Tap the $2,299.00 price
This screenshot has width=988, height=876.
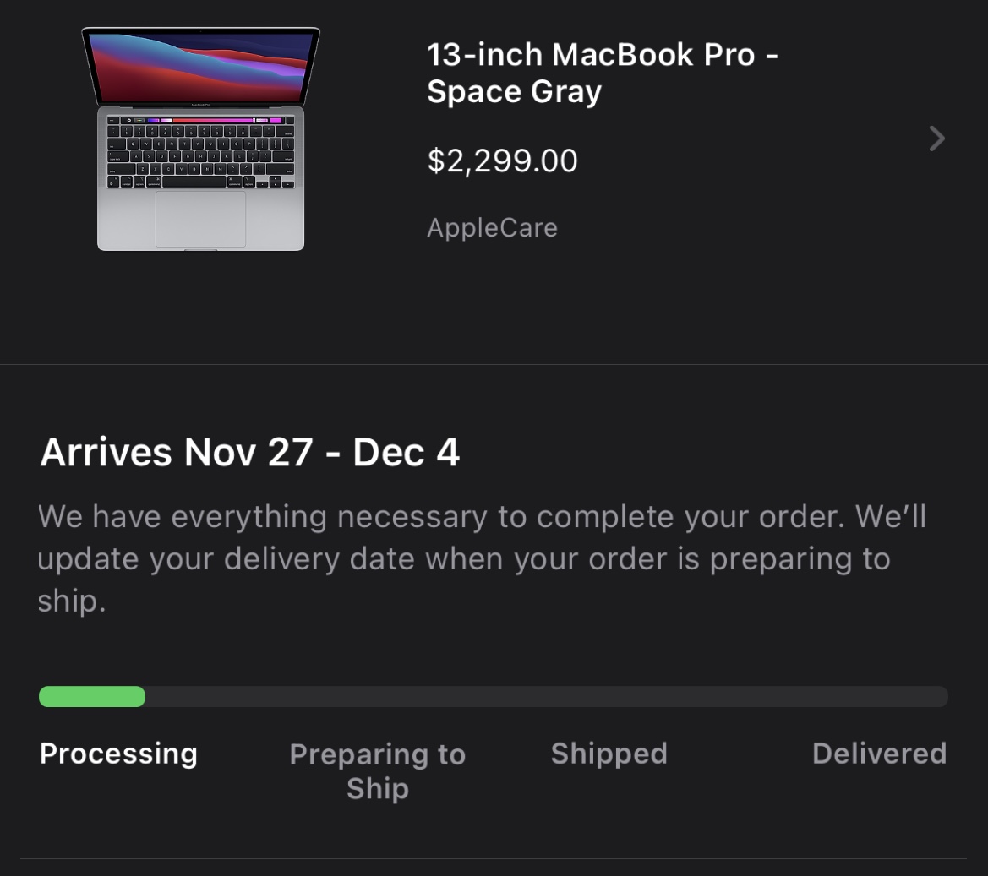click(502, 161)
